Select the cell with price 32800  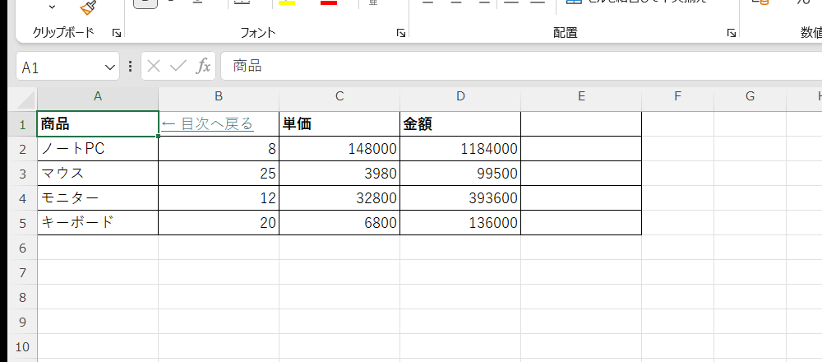point(339,198)
